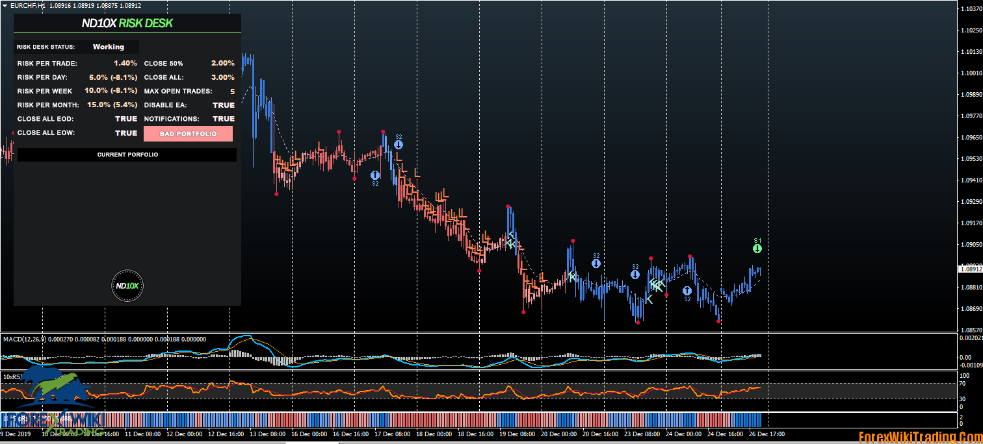Click the 1.08690 price scale label
Viewport: 983px width, 444px height.
pos(971,308)
